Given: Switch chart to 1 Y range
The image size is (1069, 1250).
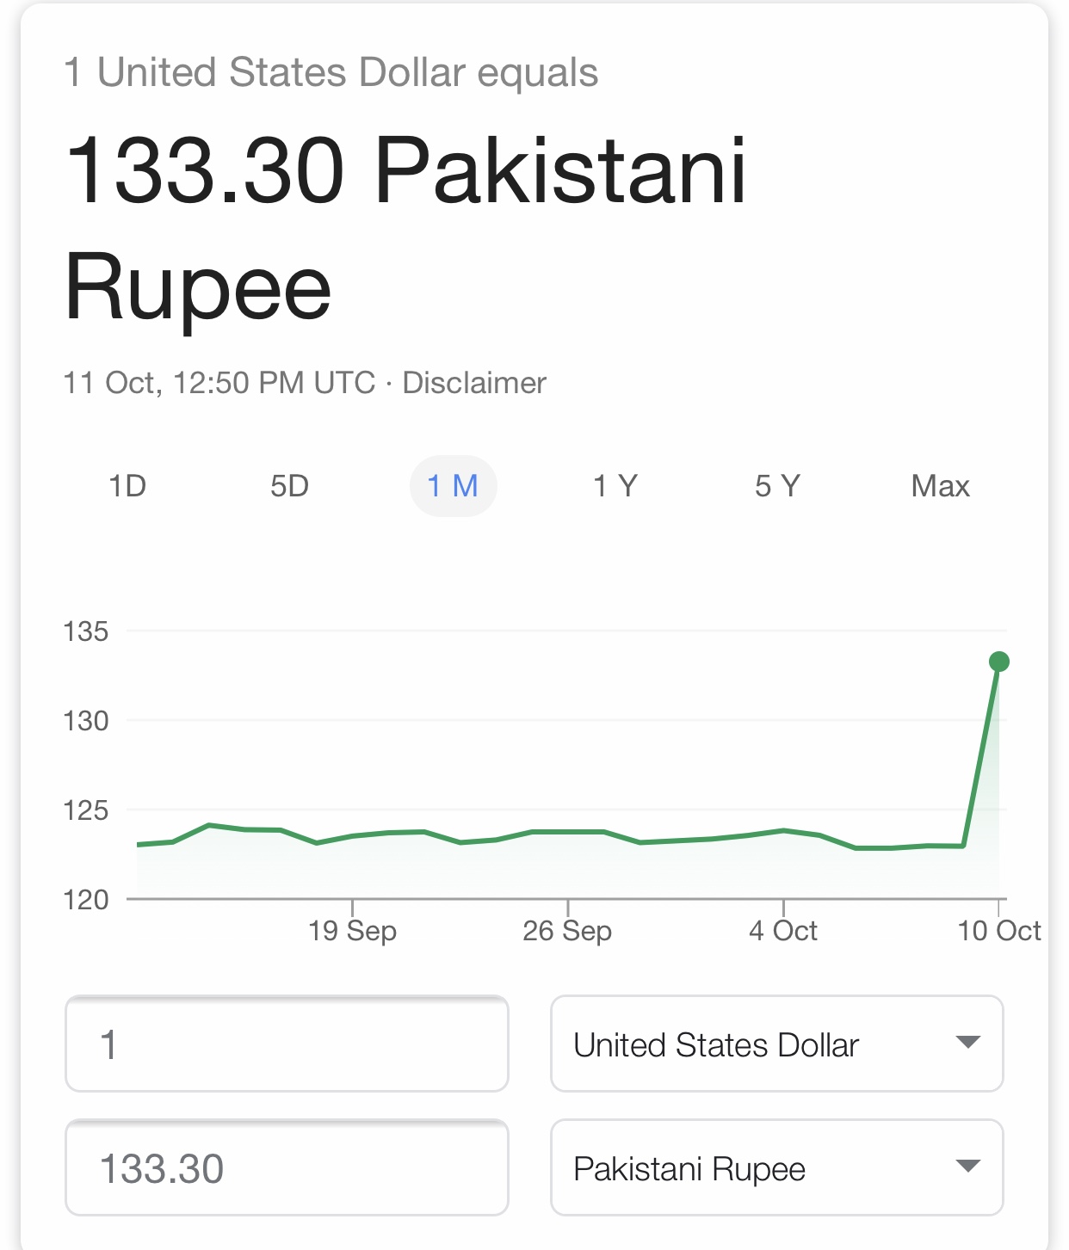Looking at the screenshot, I should [615, 486].
